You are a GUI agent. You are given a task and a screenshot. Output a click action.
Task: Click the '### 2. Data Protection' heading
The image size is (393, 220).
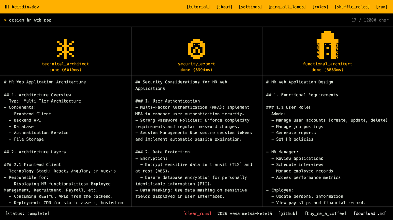[x=162, y=152]
